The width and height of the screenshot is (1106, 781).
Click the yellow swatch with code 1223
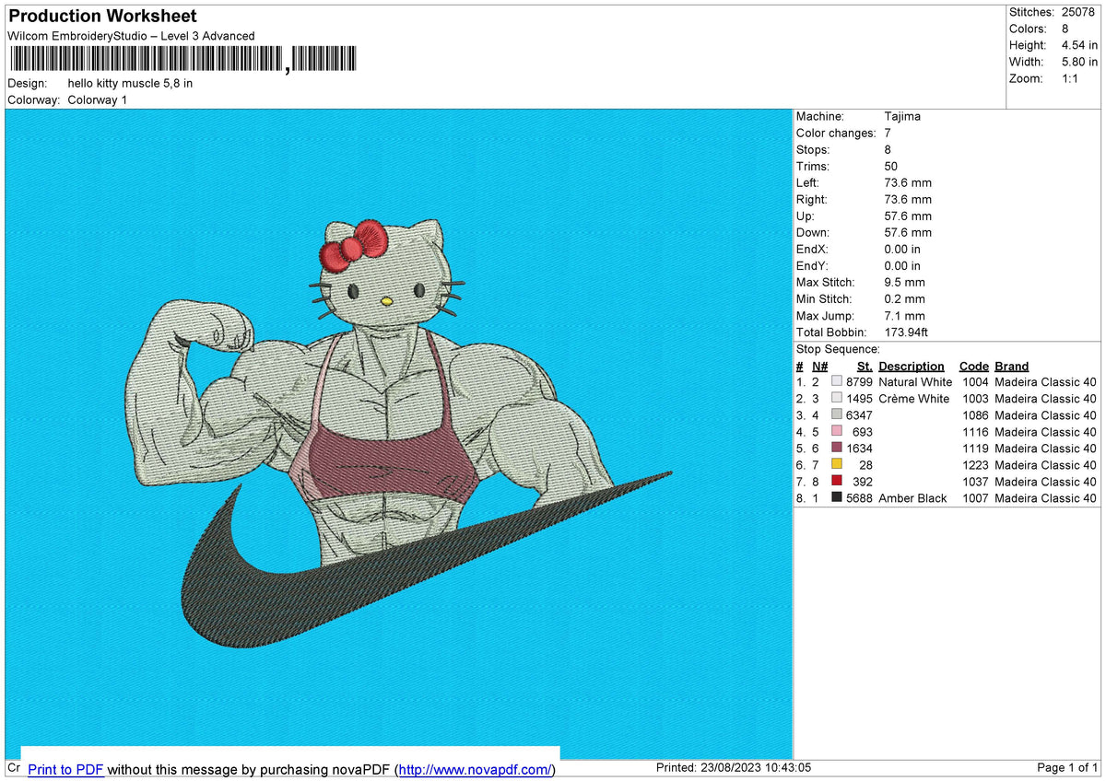pos(838,465)
